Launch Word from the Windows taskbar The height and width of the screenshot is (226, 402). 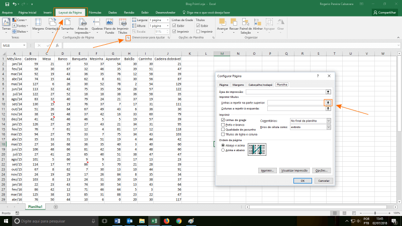118,220
